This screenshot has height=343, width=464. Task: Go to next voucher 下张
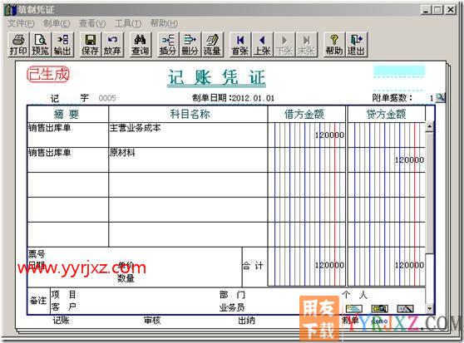[284, 45]
